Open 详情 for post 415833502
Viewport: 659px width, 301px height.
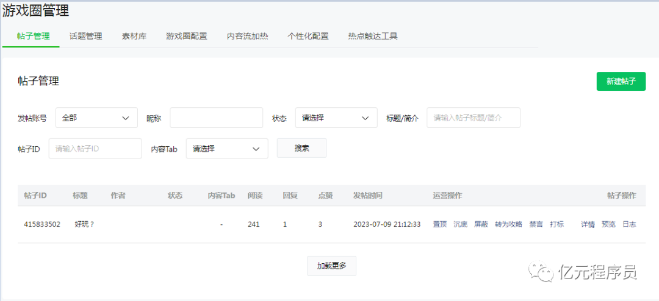tap(588, 224)
